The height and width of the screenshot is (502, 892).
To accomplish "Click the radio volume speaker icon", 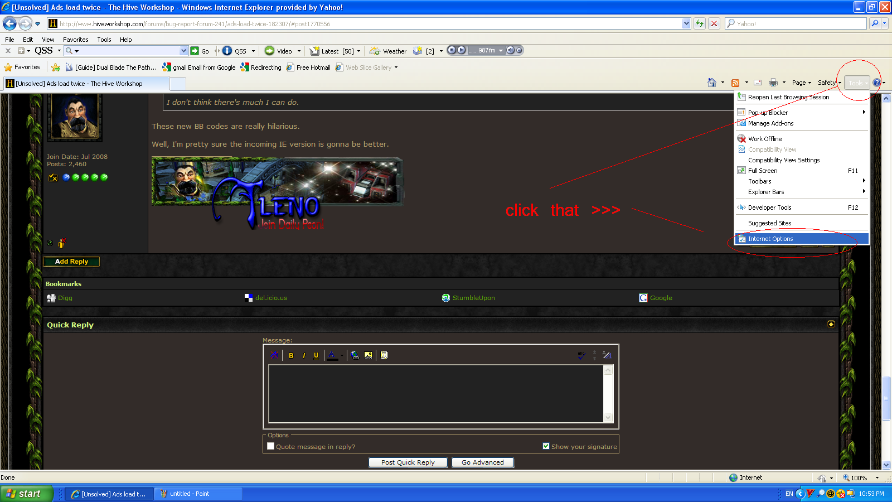I will [510, 50].
